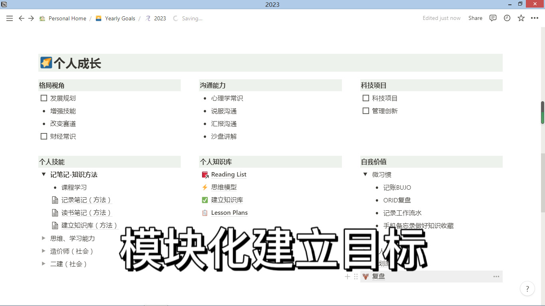Go back with the left arrow
Screen dimensions: 545x306
pyautogui.click(x=22, y=18)
